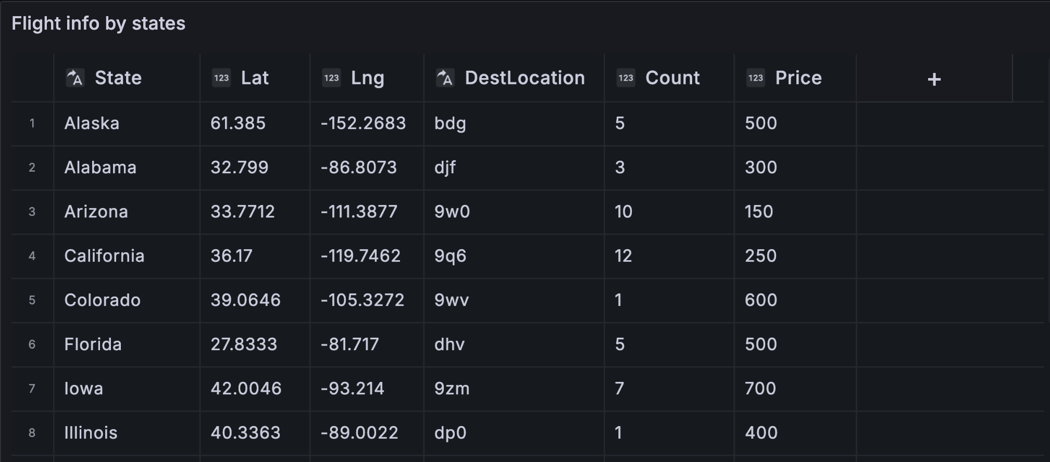This screenshot has width=1050, height=462.
Task: Click the 123 number icon beside Lat header
Action: point(221,78)
